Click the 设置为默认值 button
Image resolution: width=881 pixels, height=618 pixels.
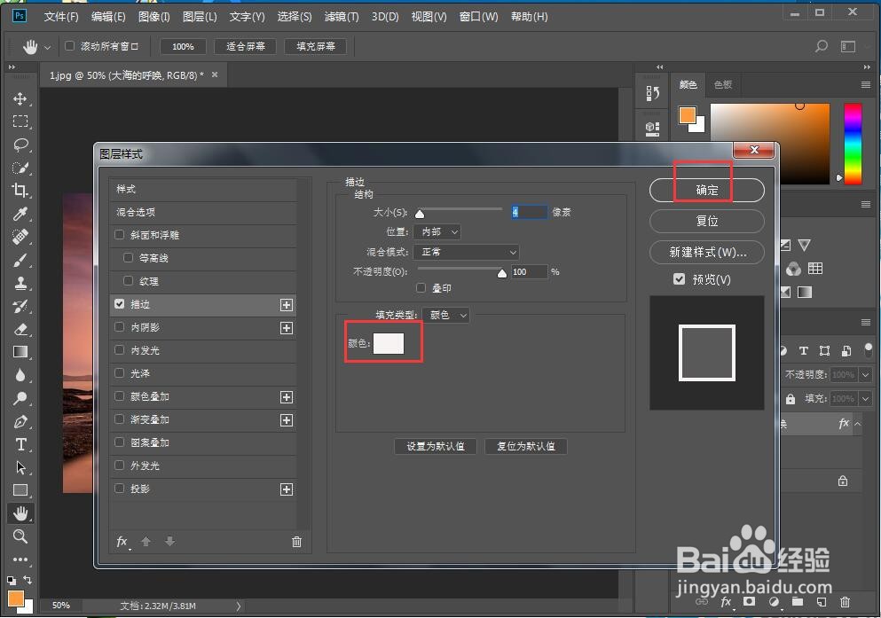click(435, 446)
